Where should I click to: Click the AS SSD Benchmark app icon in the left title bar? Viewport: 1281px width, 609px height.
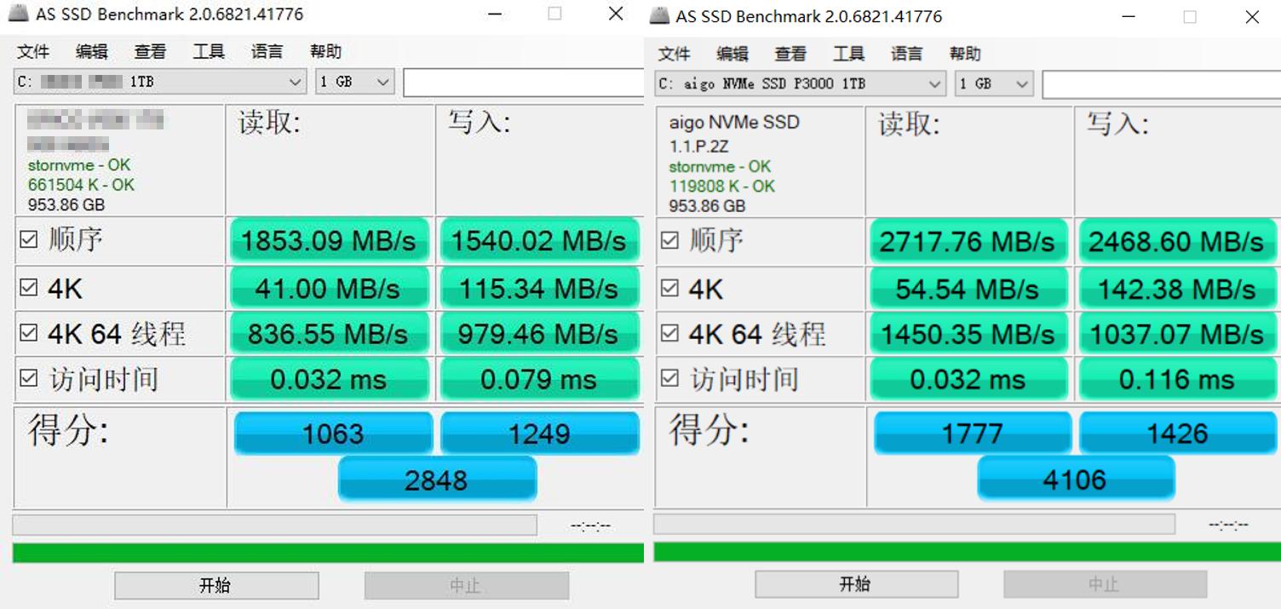(x=19, y=14)
